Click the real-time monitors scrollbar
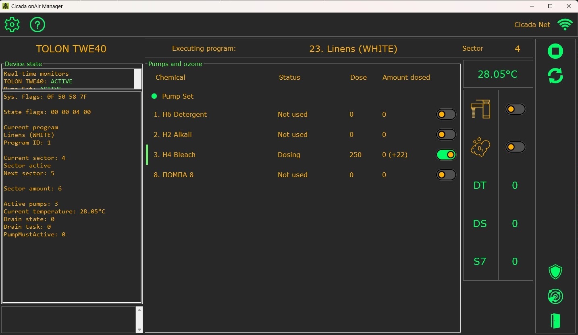This screenshot has width=578, height=335. pyautogui.click(x=137, y=79)
